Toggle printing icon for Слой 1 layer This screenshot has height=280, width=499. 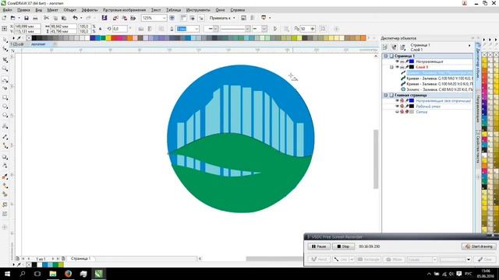[x=402, y=67]
